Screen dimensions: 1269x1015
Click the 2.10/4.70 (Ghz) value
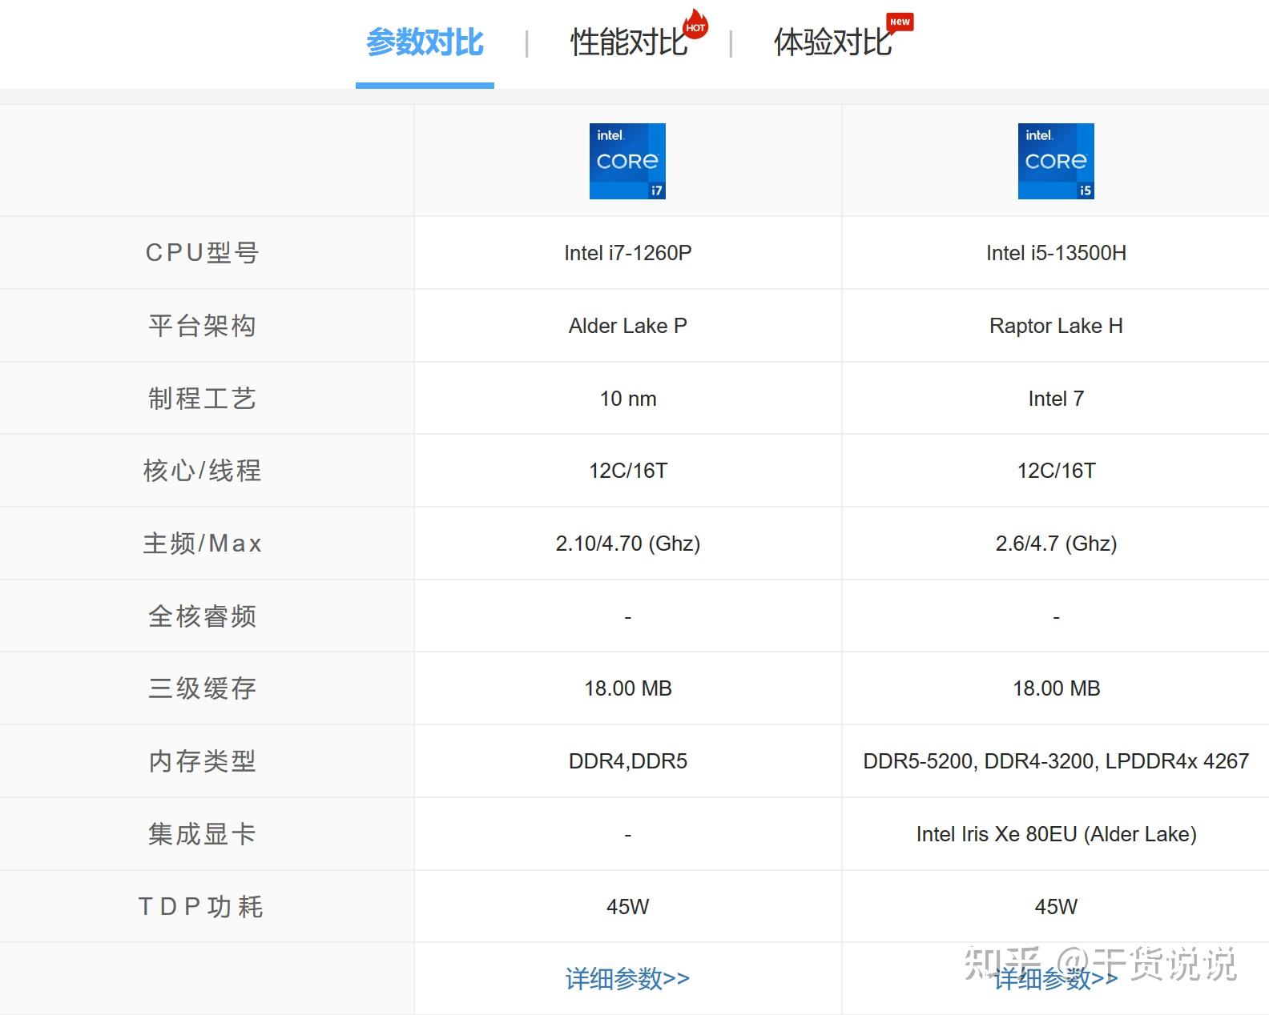pyautogui.click(x=628, y=544)
